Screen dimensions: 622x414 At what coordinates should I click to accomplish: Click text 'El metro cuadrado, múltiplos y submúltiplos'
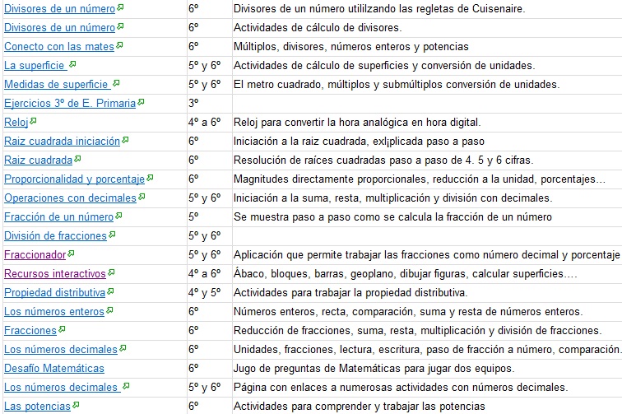(x=397, y=85)
